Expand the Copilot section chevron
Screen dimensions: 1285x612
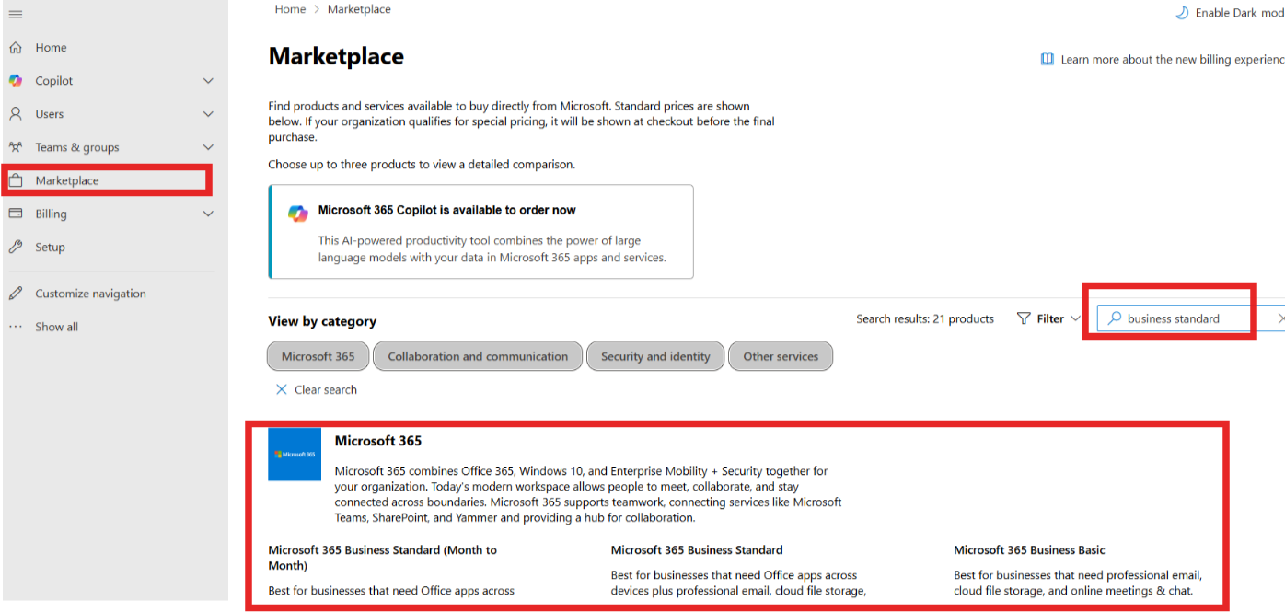[x=208, y=81]
